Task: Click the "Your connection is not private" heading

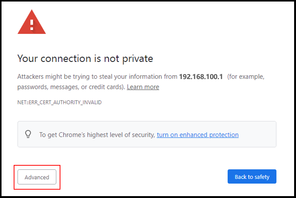Action: 85,59
